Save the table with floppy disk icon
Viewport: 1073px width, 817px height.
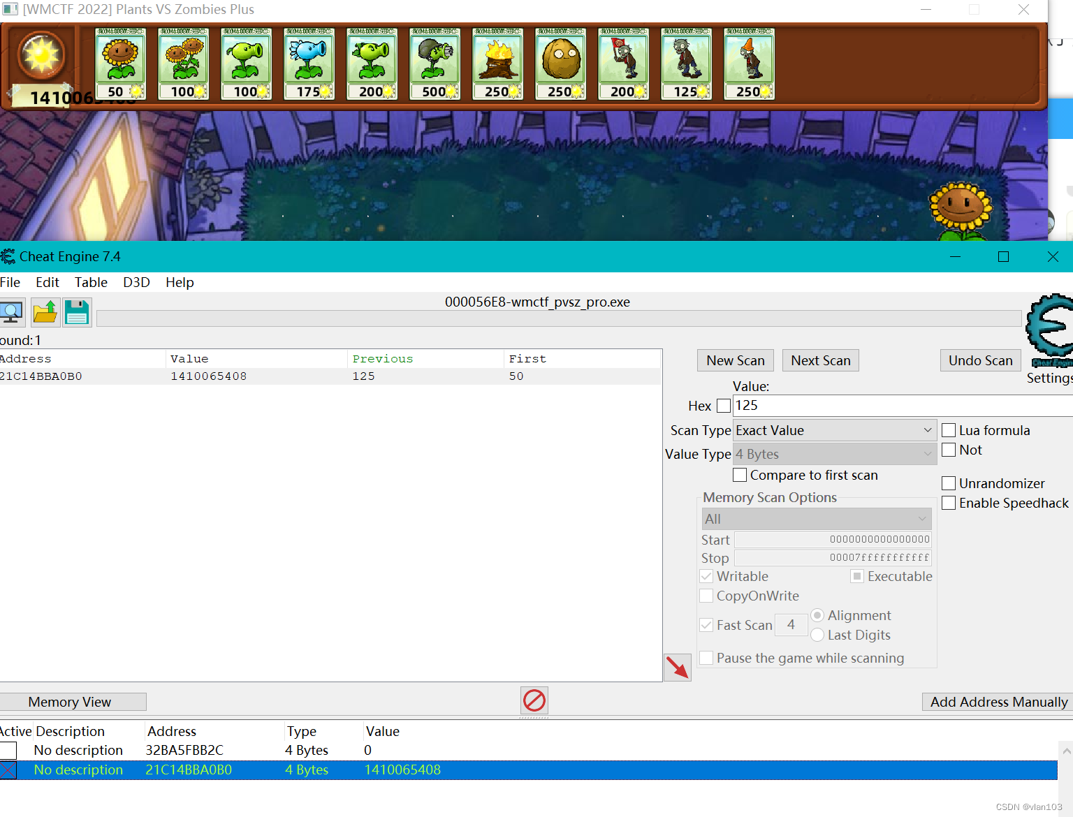coord(77,312)
